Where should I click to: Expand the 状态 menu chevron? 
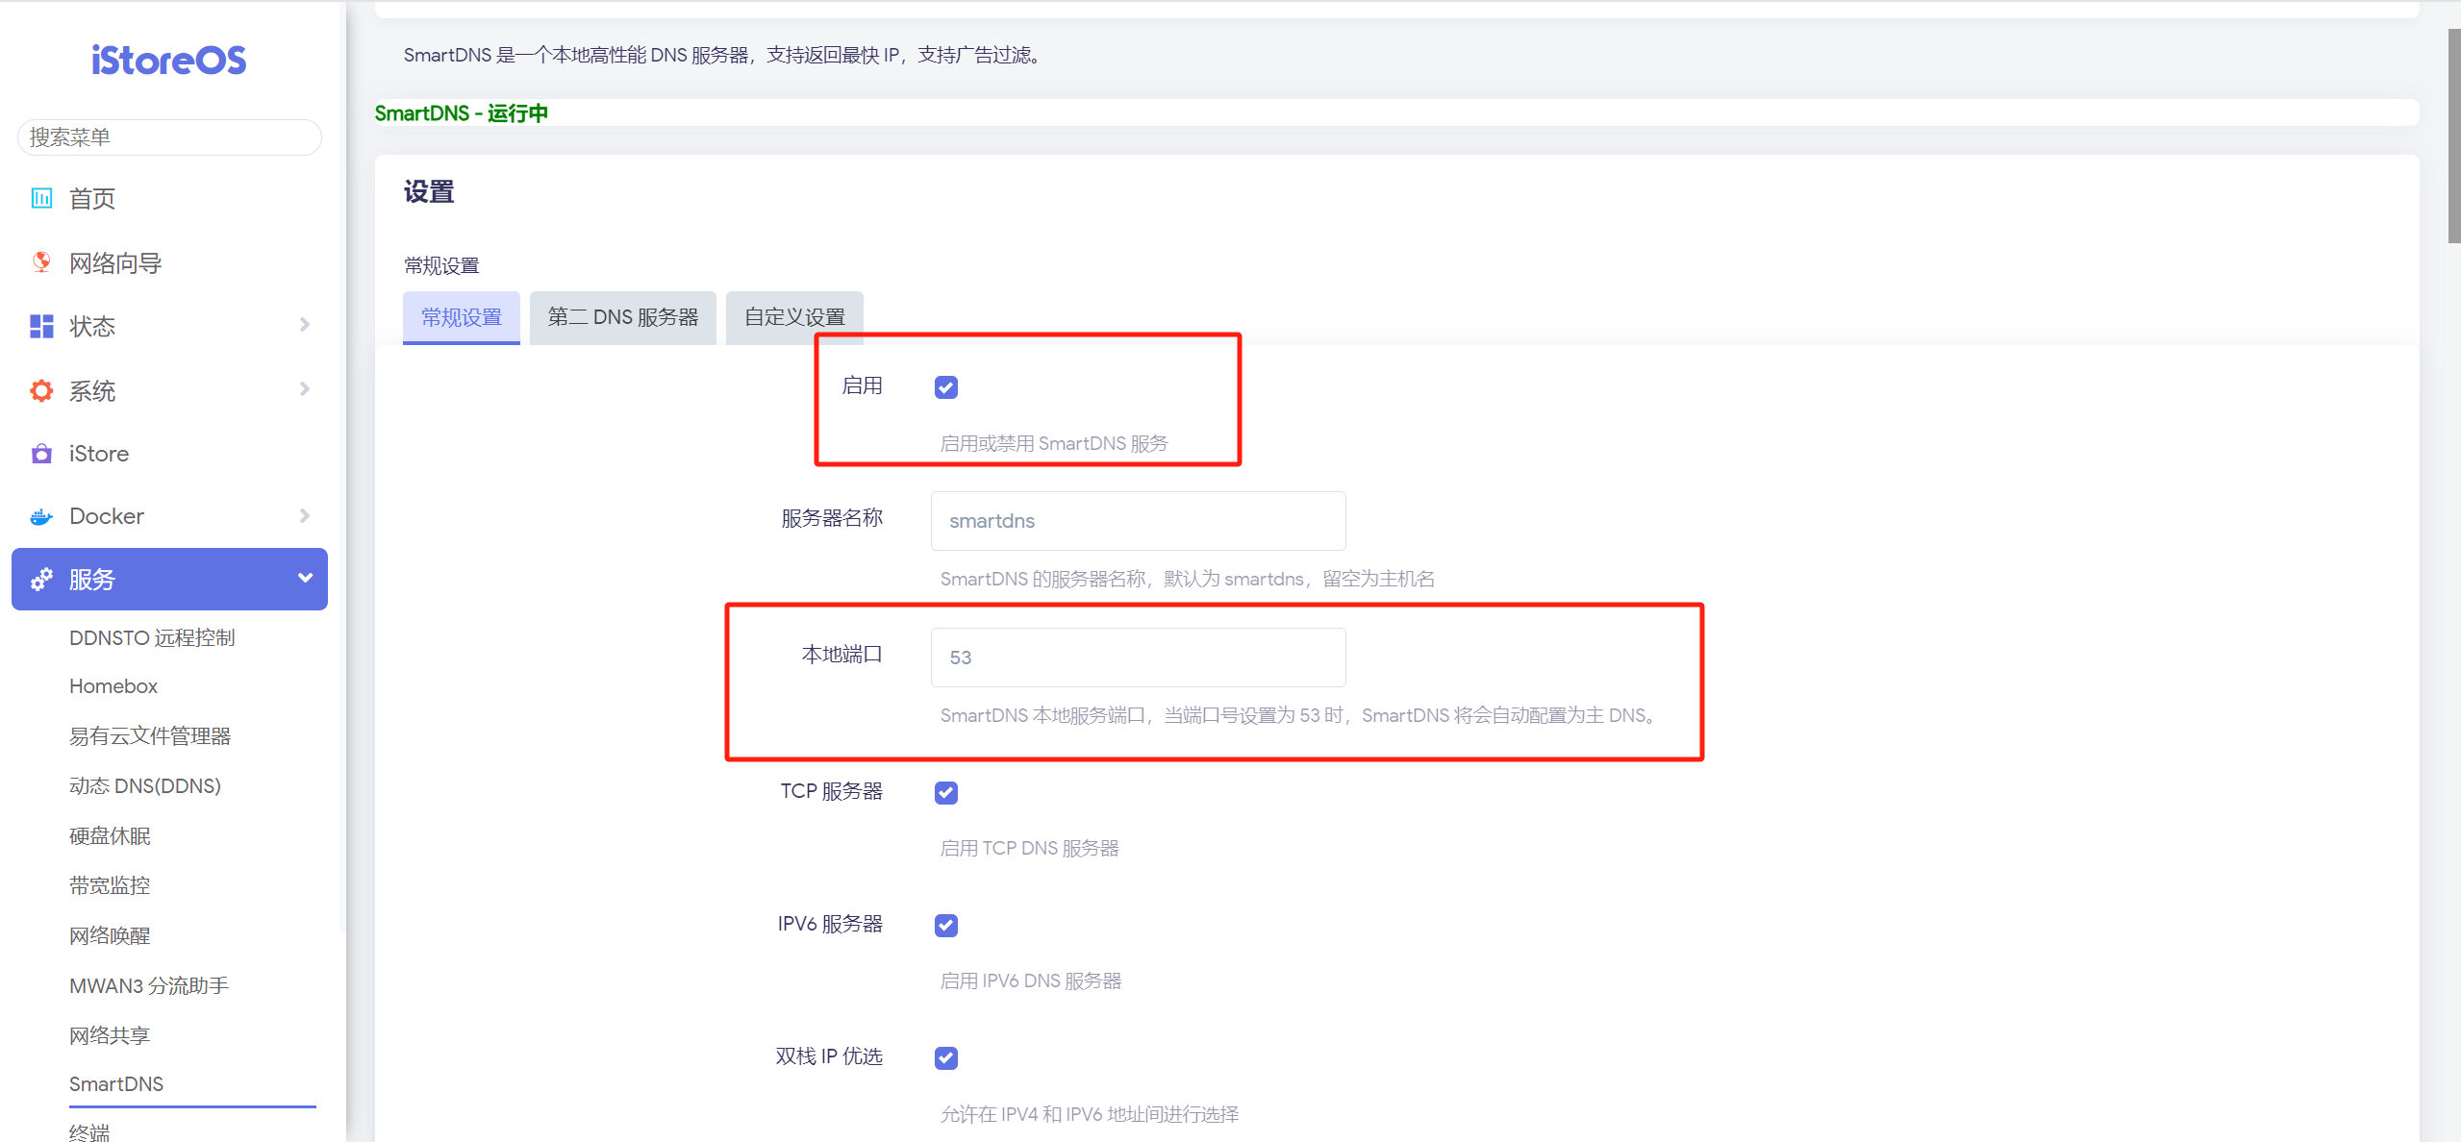point(305,325)
